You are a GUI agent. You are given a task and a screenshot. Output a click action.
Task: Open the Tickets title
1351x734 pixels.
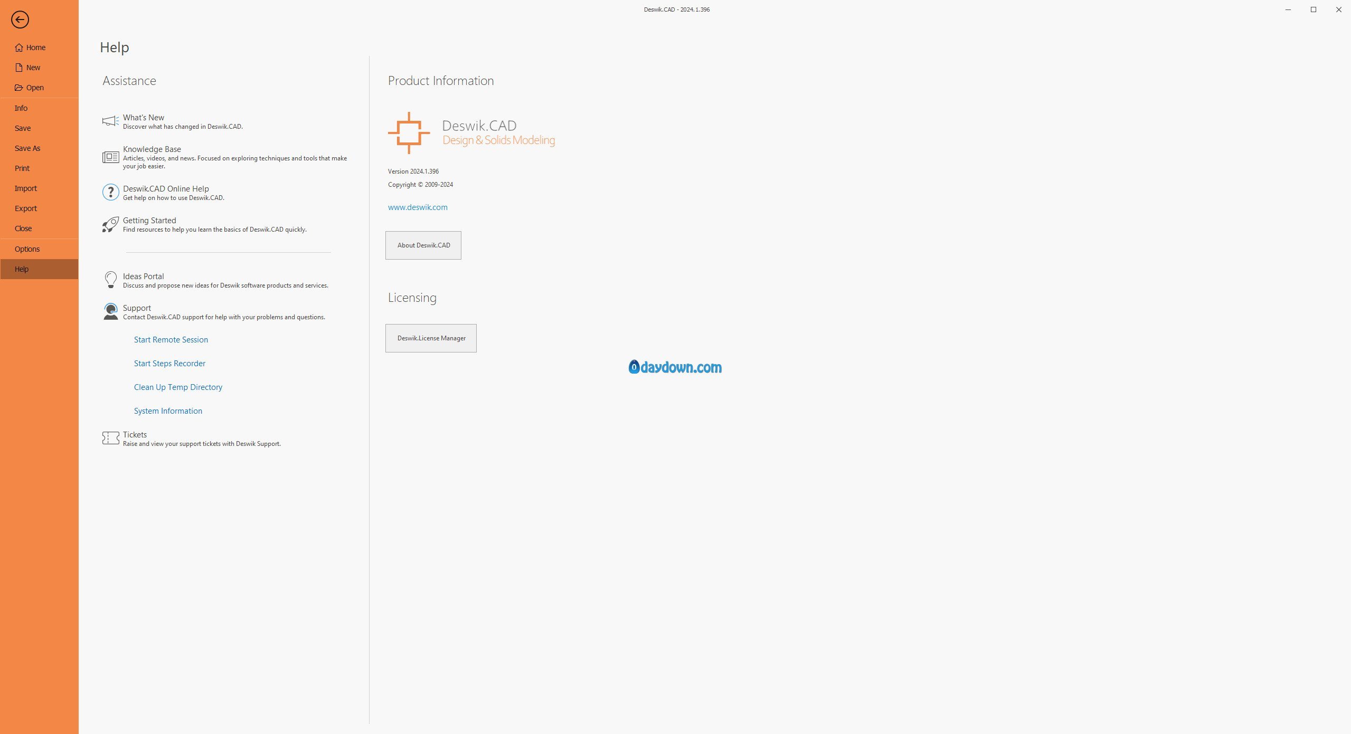135,435
